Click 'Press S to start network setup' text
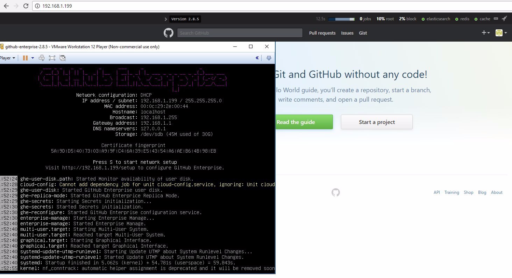512x278 pixels. [x=135, y=162]
